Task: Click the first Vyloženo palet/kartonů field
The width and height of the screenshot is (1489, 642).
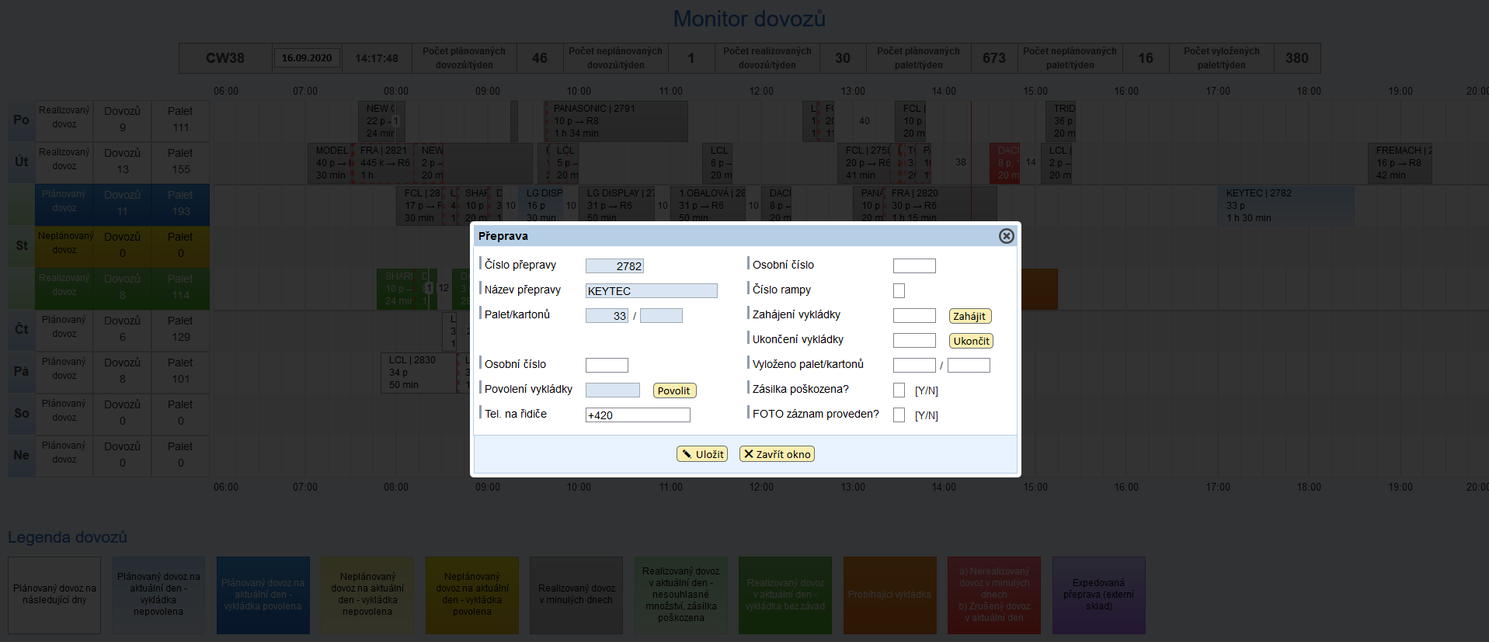Action: [x=914, y=365]
